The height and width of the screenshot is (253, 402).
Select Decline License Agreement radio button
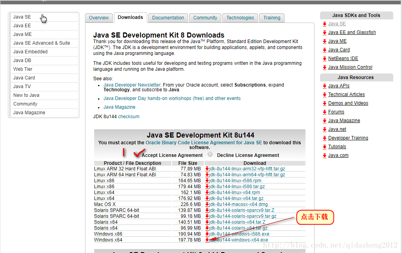point(210,154)
